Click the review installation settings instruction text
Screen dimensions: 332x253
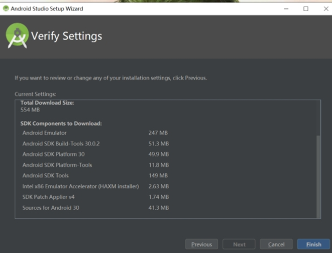point(110,78)
